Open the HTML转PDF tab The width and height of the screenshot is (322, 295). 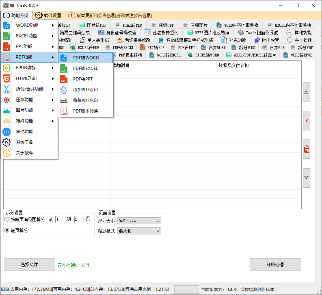129,25
